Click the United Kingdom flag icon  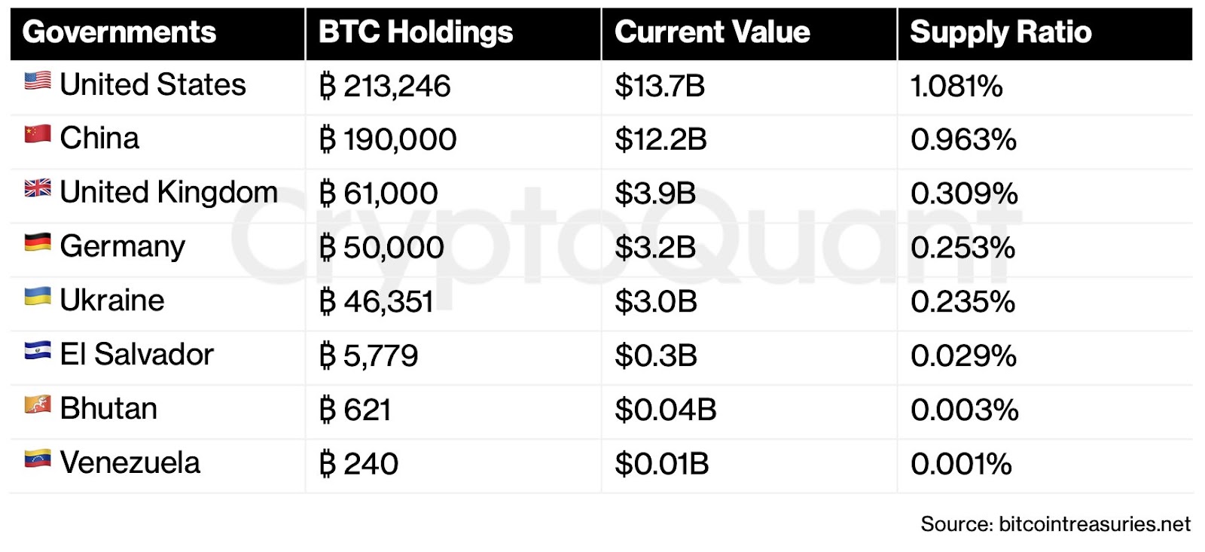pos(38,188)
